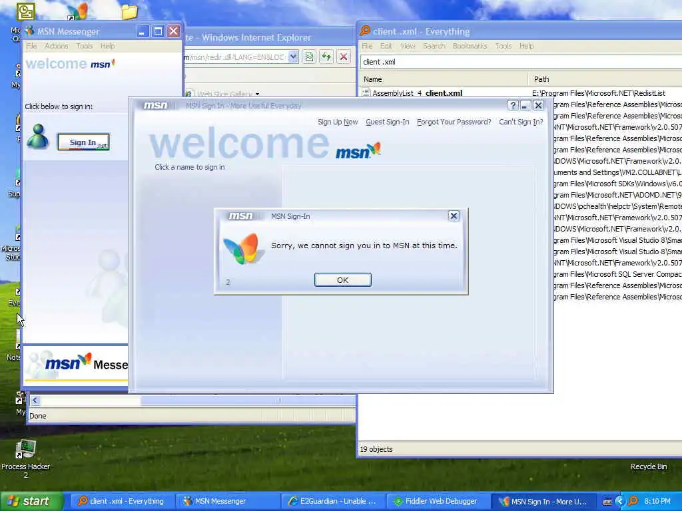Click Forgot Your Password link
This screenshot has height=511, width=682.
point(454,122)
